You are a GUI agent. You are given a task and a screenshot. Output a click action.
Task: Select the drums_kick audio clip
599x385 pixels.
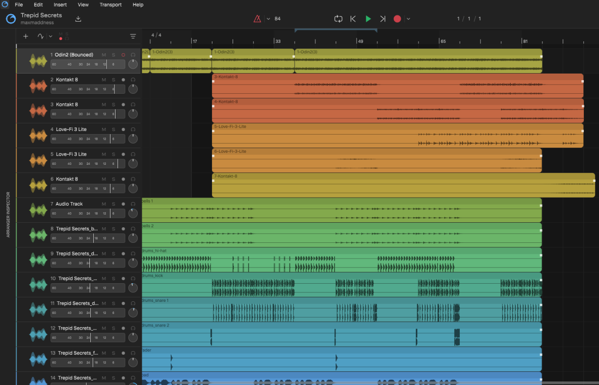342,284
